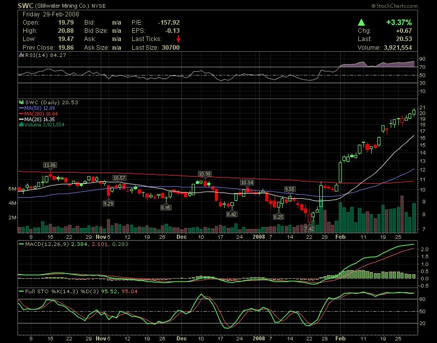Image resolution: width=437 pixels, height=343 pixels.
Task: Click the 'MA(200) 10.84' legend text
Action: coord(41,113)
